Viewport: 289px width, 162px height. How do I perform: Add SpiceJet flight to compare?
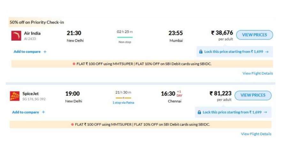(26, 112)
